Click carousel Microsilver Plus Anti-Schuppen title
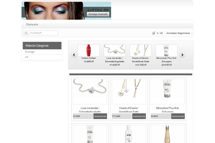Screen dimensions: 215x143 [x=167, y=60]
